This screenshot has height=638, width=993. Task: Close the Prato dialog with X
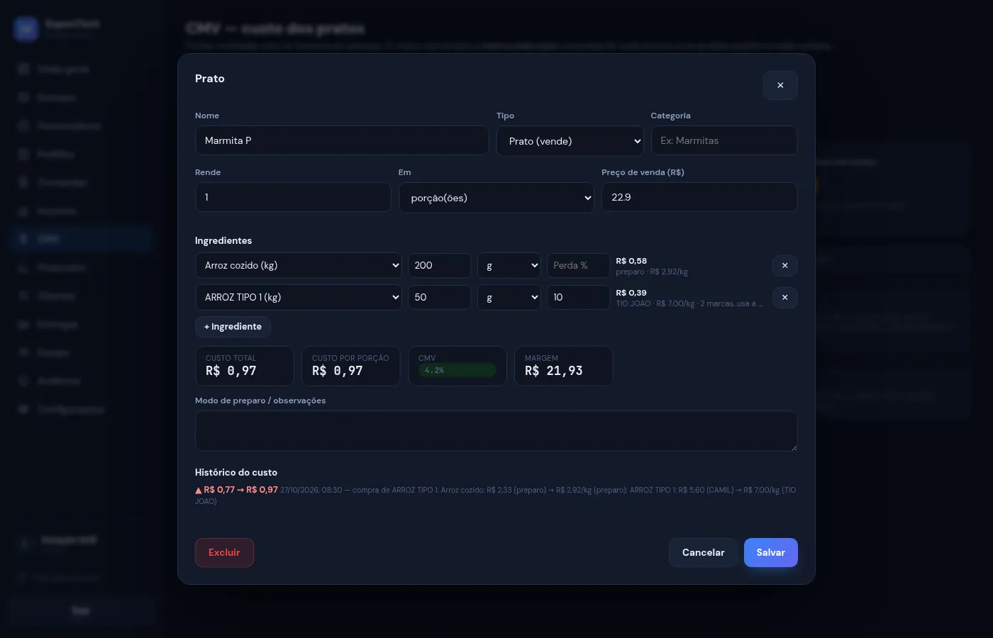tap(780, 85)
